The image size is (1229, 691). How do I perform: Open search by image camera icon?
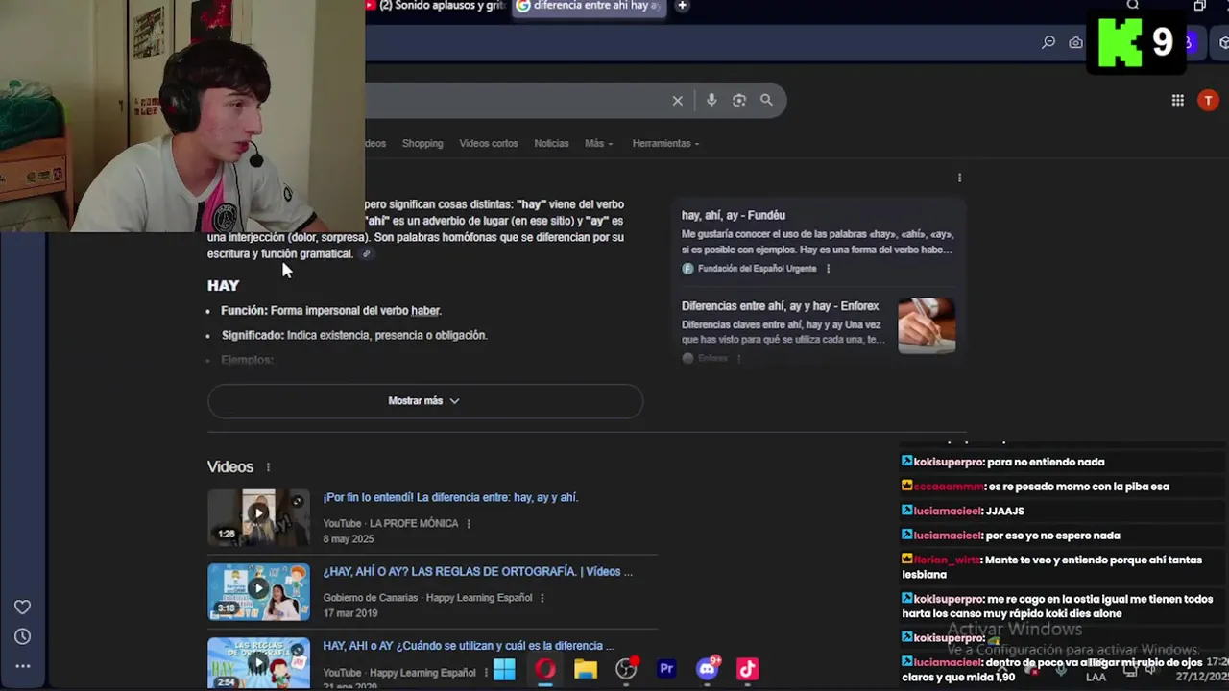(739, 100)
